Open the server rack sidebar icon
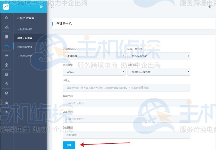 [x=7, y=36]
